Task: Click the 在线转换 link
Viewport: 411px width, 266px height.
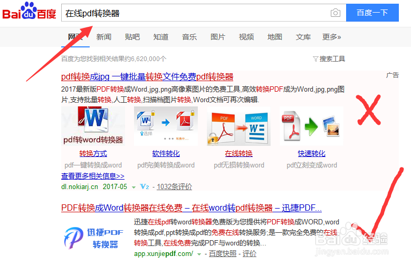Action: [238, 153]
